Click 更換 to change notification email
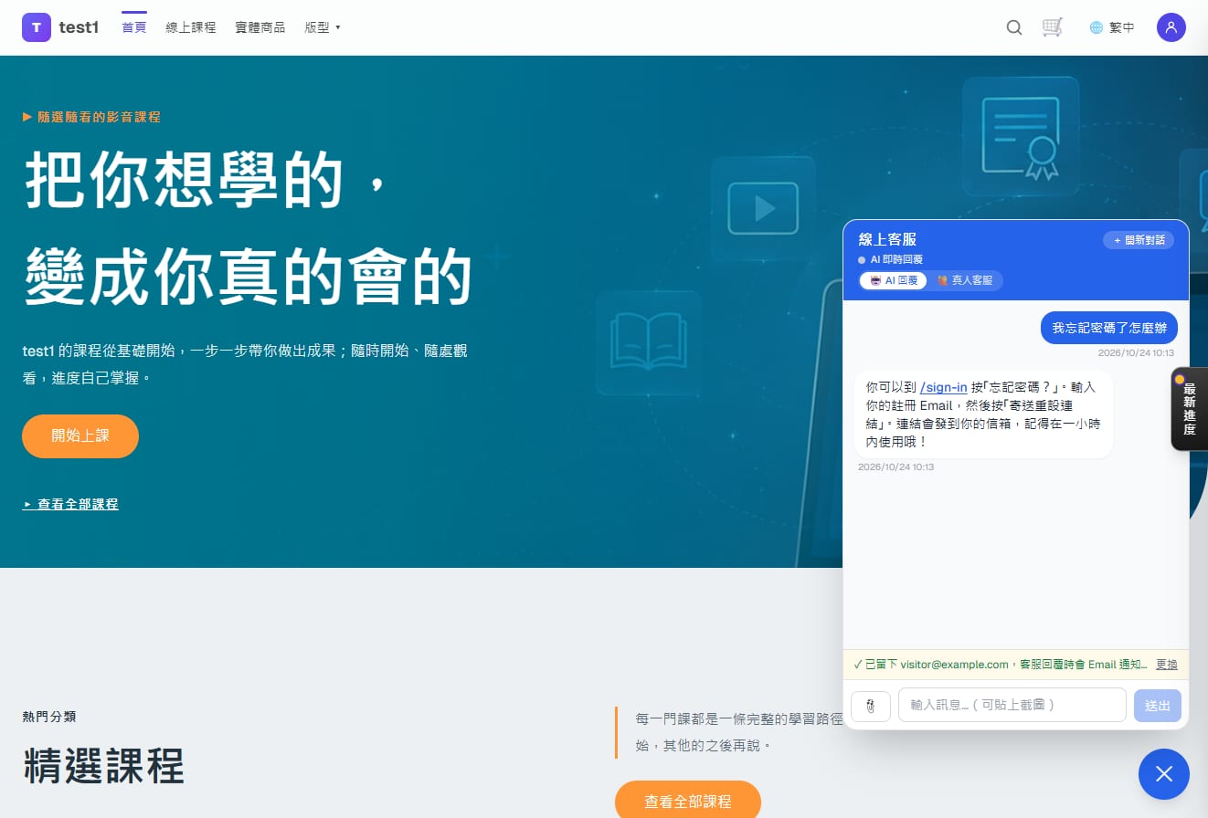Screen dimensions: 1208x818 point(1167,665)
